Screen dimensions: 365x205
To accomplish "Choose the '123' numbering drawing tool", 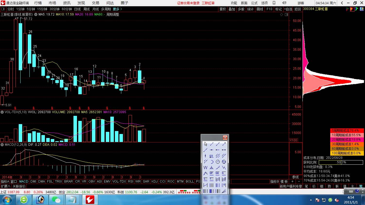I will pyautogui.click(x=212, y=156).
